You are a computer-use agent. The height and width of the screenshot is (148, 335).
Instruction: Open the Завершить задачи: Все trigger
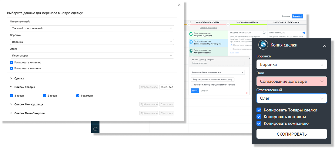208,34
